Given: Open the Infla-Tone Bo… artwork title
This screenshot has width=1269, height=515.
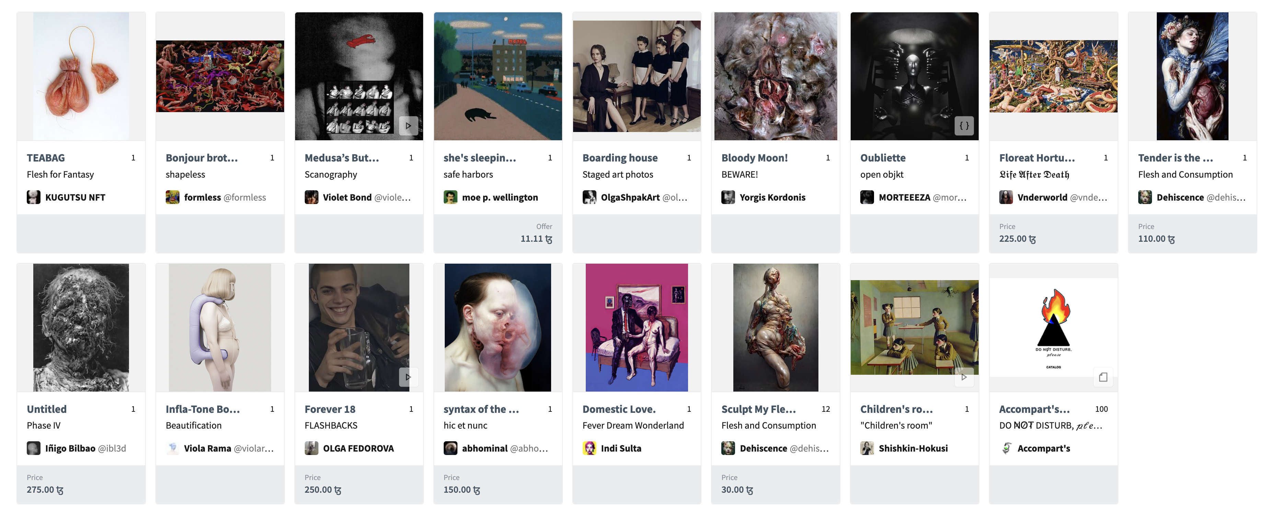Looking at the screenshot, I should pos(203,409).
